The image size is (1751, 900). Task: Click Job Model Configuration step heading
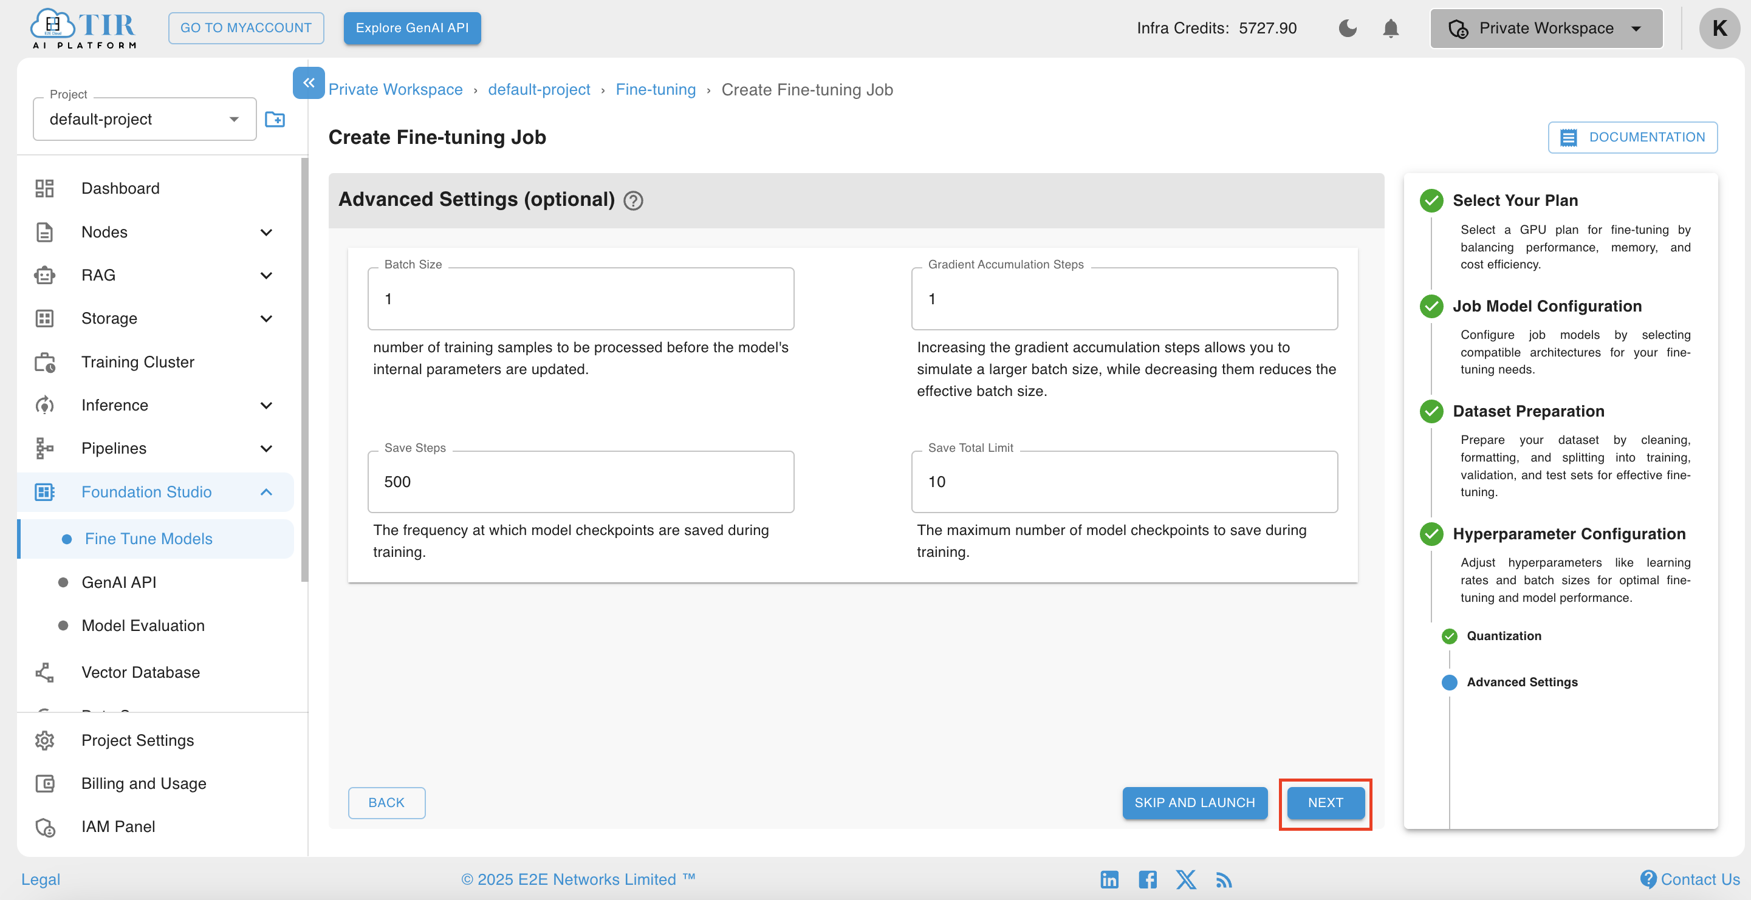point(1546,306)
